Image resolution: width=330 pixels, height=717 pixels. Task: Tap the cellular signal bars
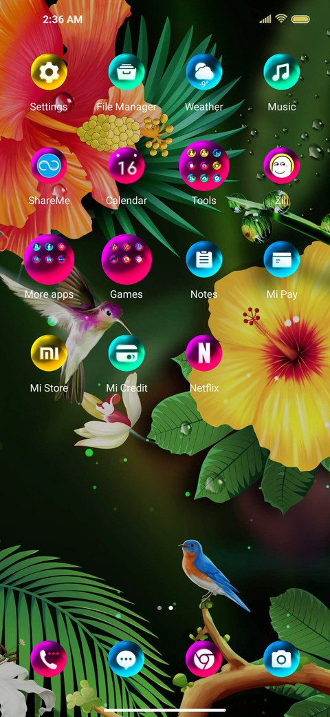pos(265,19)
